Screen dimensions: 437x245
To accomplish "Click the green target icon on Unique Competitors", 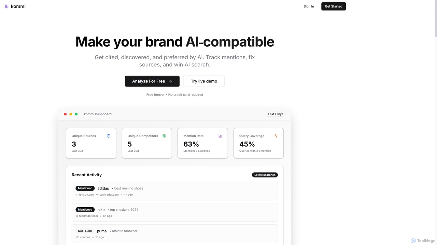I will [164, 136].
